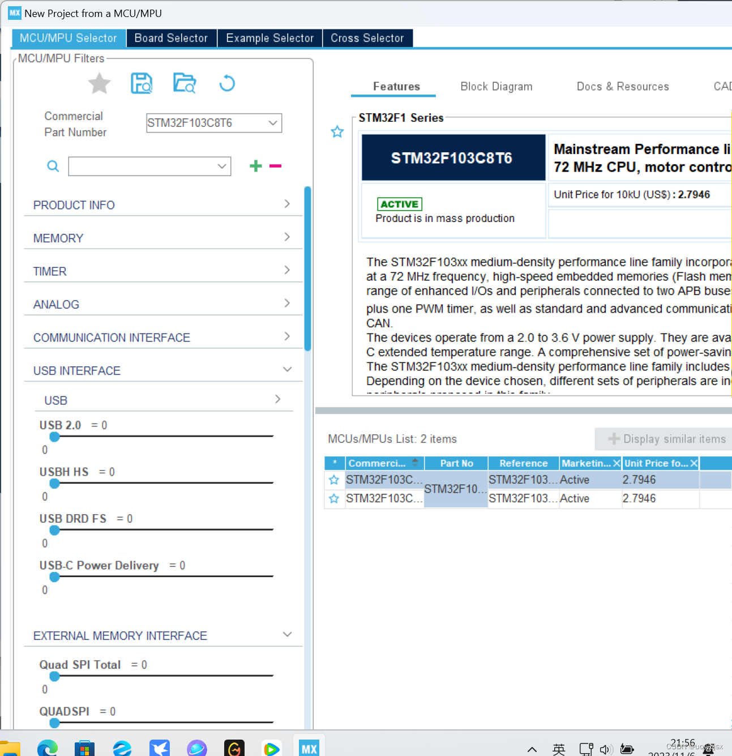Select the Block Diagram tab

496,87
